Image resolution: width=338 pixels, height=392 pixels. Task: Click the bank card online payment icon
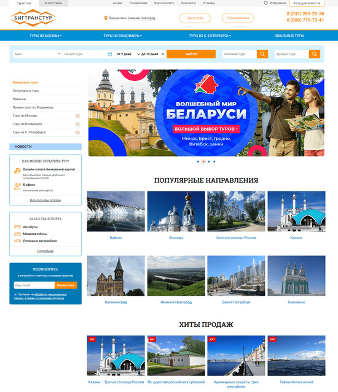tap(17, 171)
